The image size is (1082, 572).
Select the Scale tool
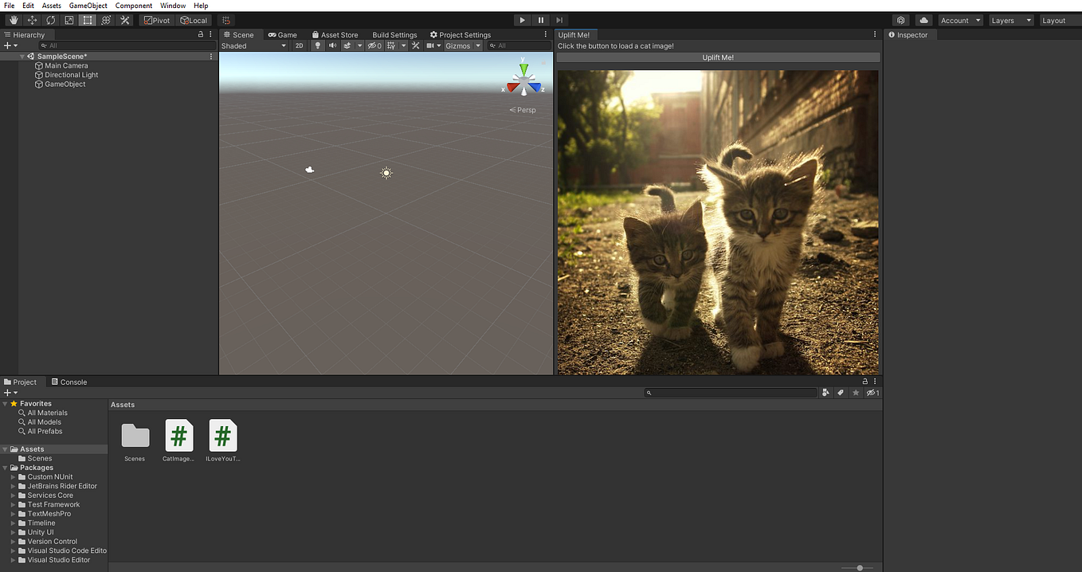69,20
